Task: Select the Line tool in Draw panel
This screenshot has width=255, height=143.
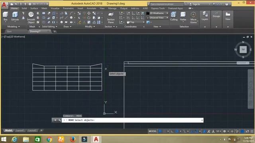Action: pos(66,17)
